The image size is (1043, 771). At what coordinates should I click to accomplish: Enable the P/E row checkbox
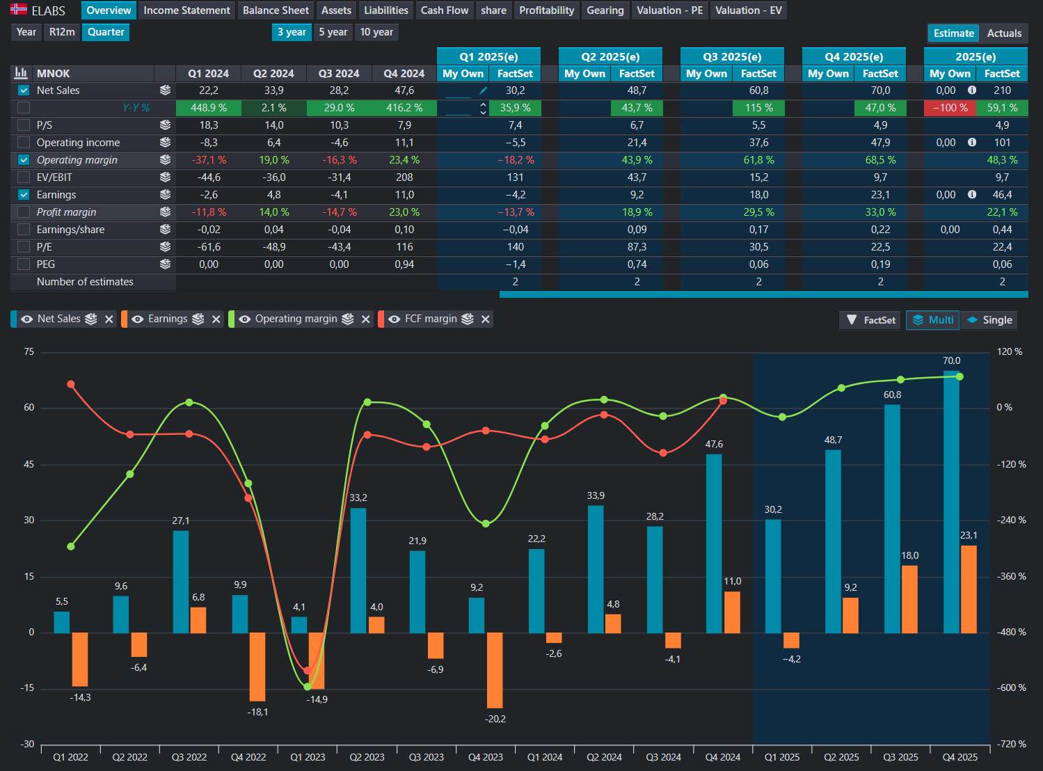(x=24, y=247)
